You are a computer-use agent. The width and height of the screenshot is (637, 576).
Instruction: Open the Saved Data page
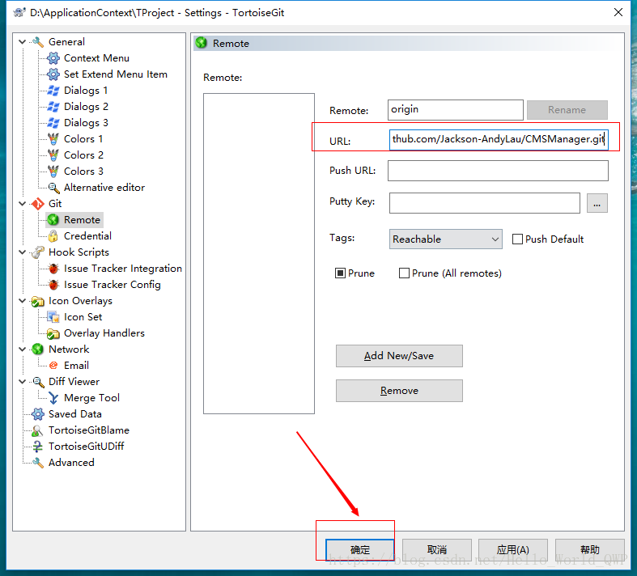coord(75,414)
